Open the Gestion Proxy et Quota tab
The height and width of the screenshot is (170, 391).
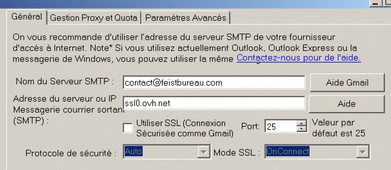coord(94,18)
